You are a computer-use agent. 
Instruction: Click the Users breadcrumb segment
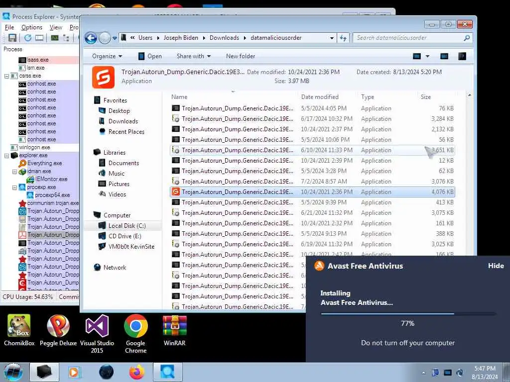coord(145,38)
